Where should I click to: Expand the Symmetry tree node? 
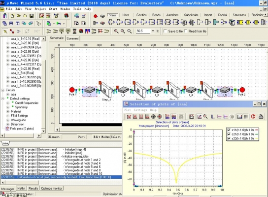[x=8, y=107]
